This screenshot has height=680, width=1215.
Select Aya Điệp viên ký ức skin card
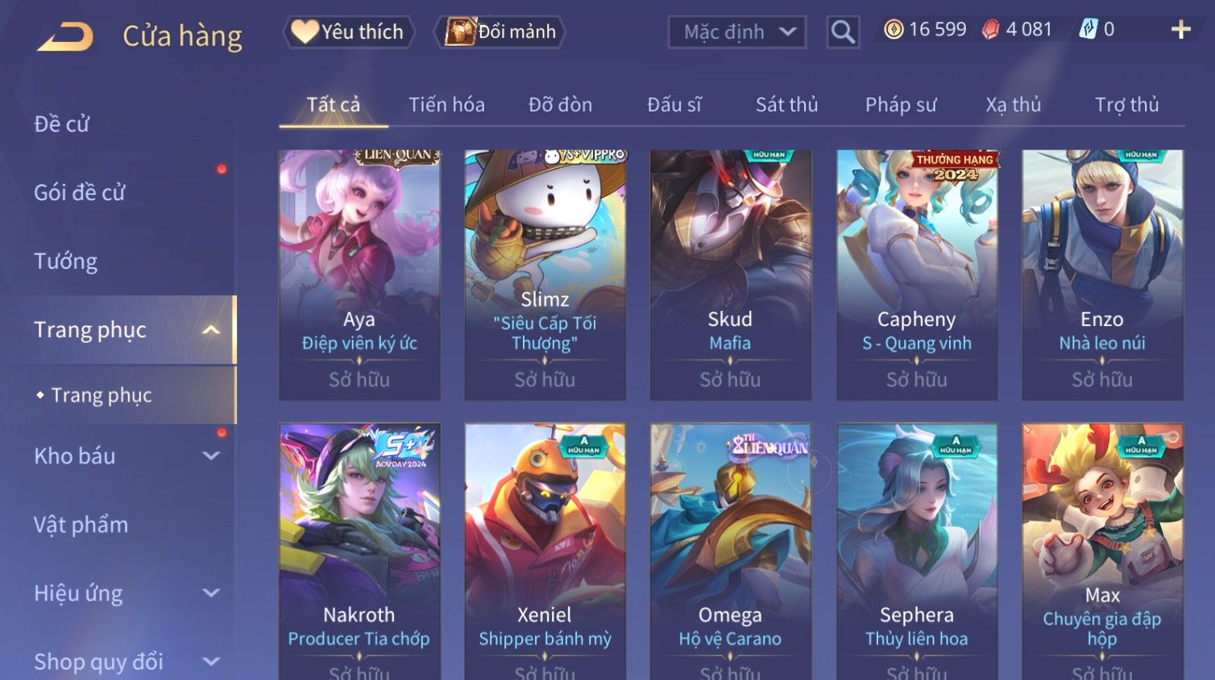coord(359,275)
